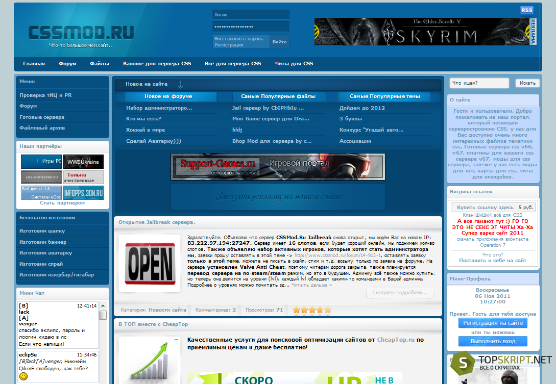Image resolution: width=556 pixels, height=384 pixels.
Task: Click the green growth chart thumbnail
Action: click(149, 360)
